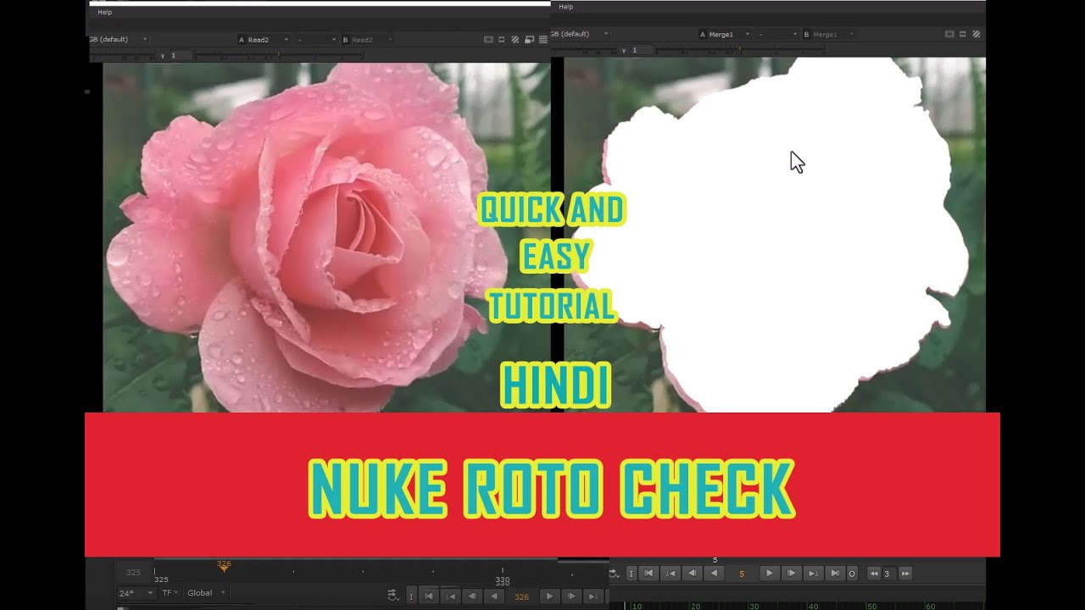
Task: Jump to next keyframe in right timeline controls
Action: tap(813, 574)
